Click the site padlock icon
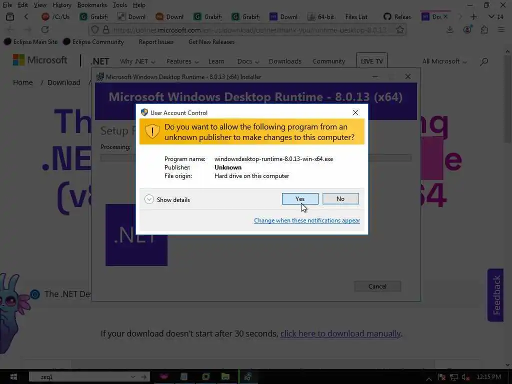Screen dimensions: 512x384 (x=106, y=29)
